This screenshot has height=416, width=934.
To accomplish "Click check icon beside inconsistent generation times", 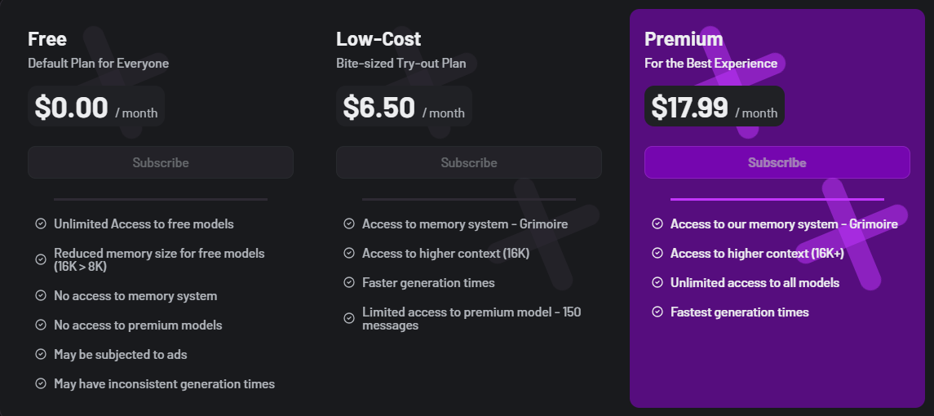I will point(41,383).
